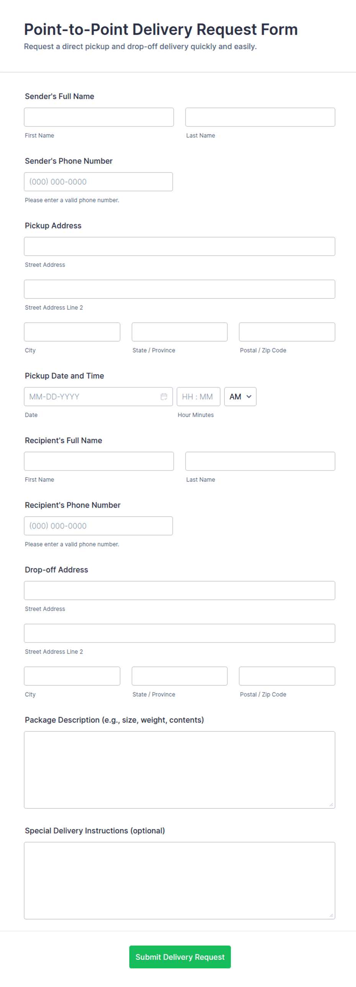
Task: Expand the AM/PM dropdown
Action: pos(240,396)
